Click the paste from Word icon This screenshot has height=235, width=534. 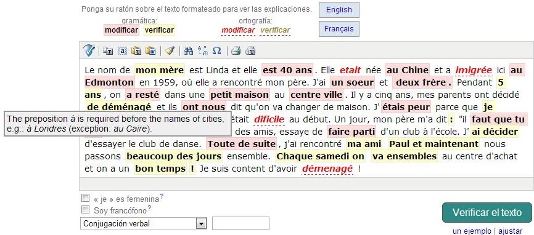[150, 51]
